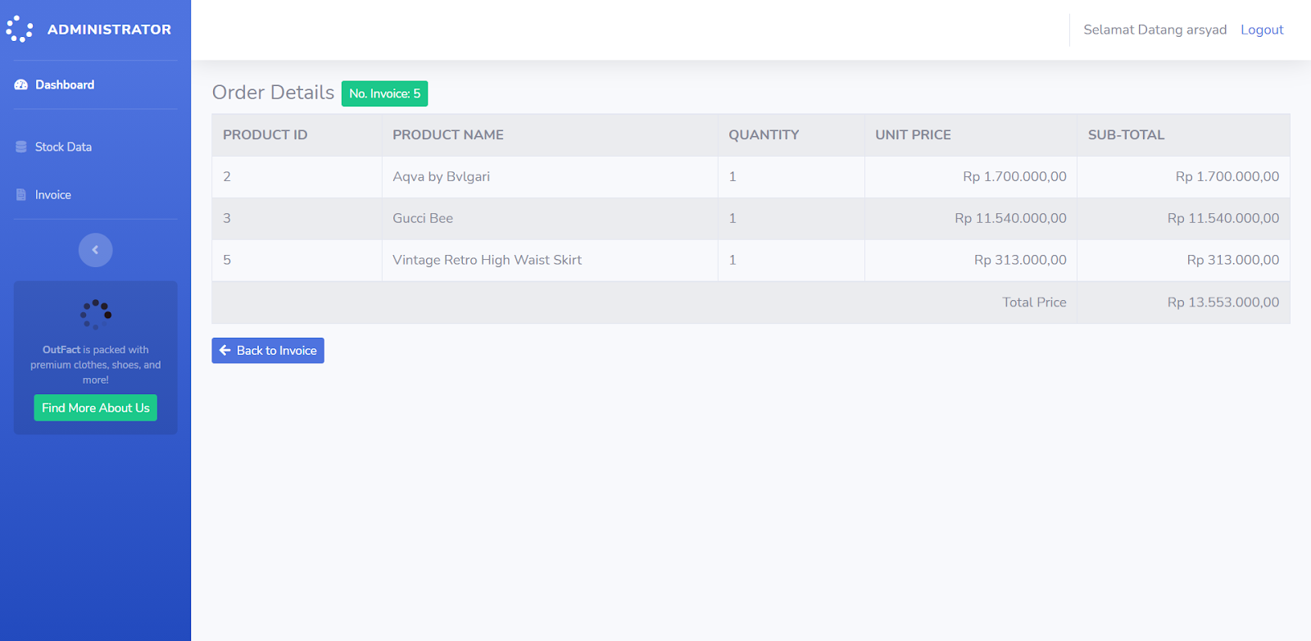Open the Dashboard menu item
1311x641 pixels.
pyautogui.click(x=95, y=84)
